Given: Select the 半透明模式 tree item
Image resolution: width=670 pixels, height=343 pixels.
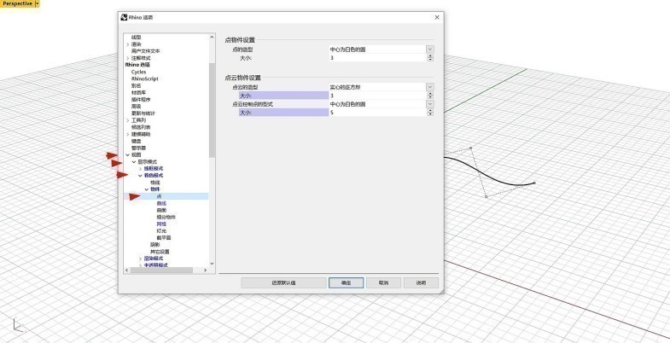Looking at the screenshot, I should 156,265.
